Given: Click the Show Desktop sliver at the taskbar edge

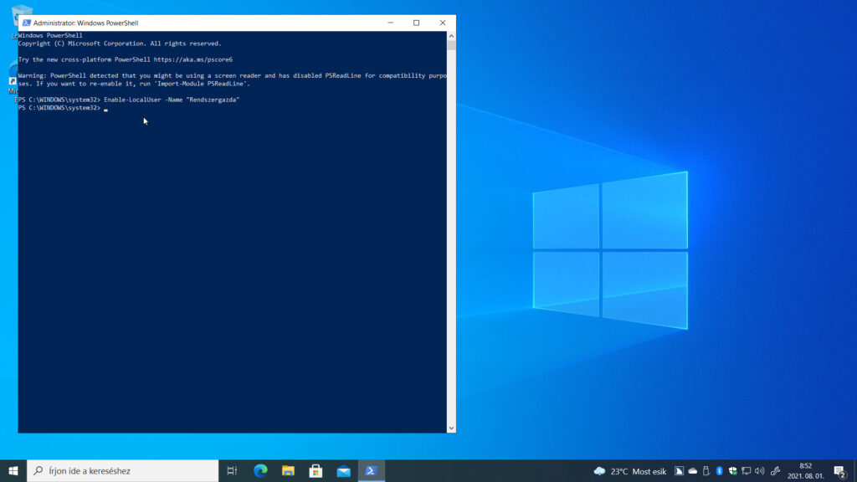Looking at the screenshot, I should [854, 470].
